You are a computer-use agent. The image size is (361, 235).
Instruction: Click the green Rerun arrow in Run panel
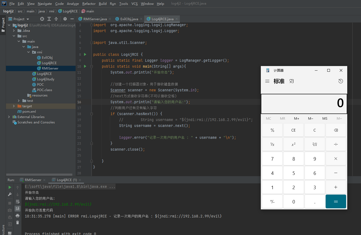(10, 187)
